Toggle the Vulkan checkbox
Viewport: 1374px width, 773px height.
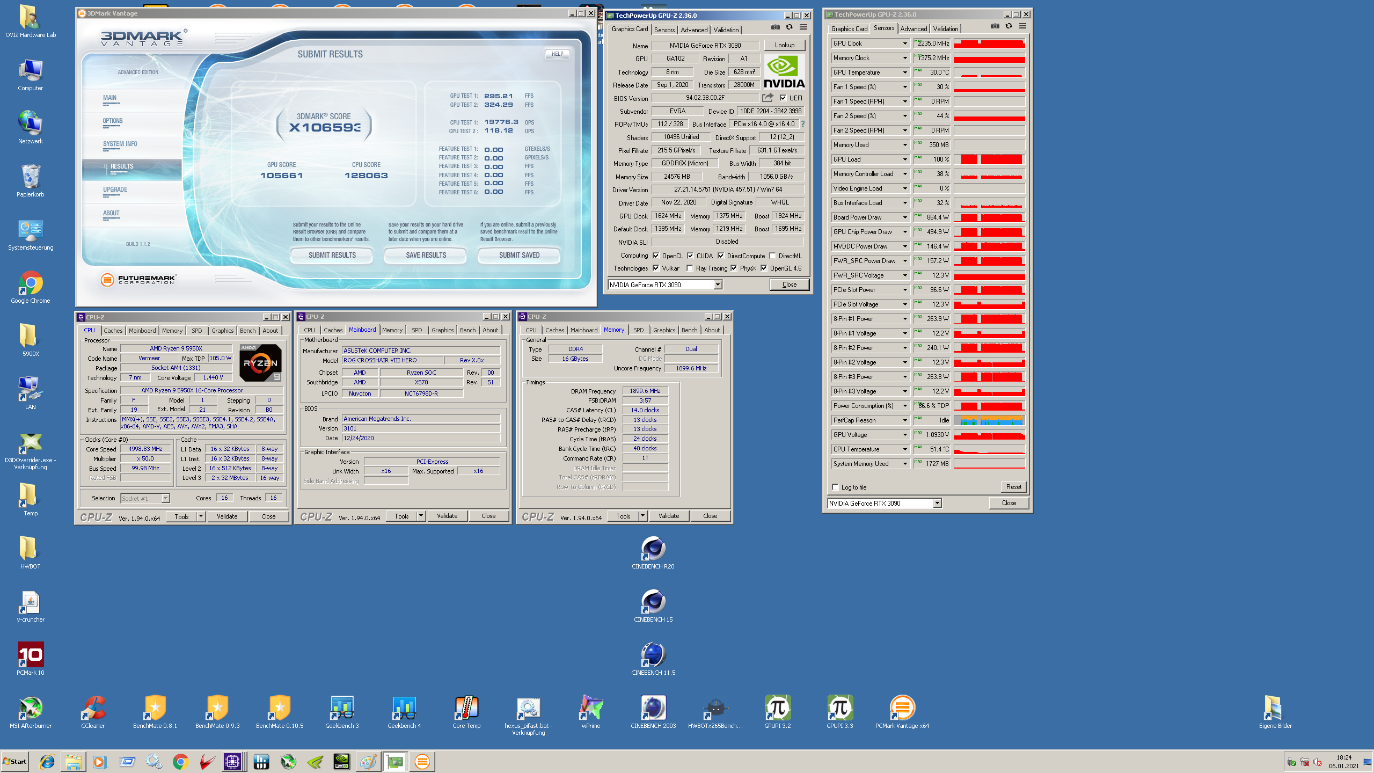click(656, 268)
